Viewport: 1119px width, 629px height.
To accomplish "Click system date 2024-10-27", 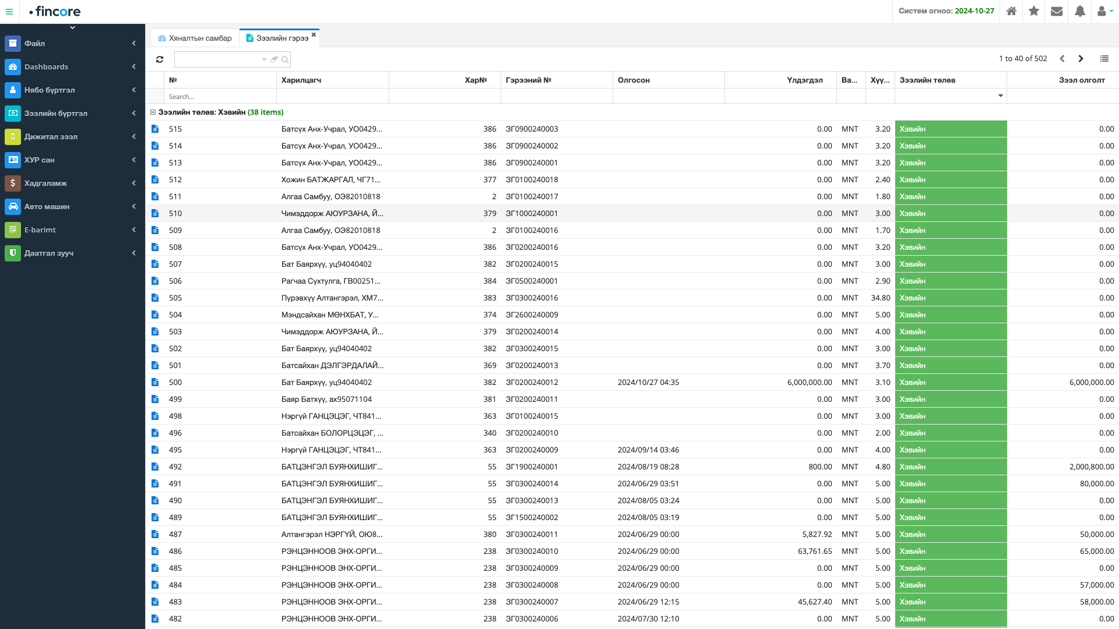I will [x=974, y=11].
